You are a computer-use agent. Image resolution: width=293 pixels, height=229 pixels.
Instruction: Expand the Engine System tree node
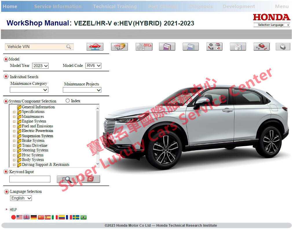point(14,122)
